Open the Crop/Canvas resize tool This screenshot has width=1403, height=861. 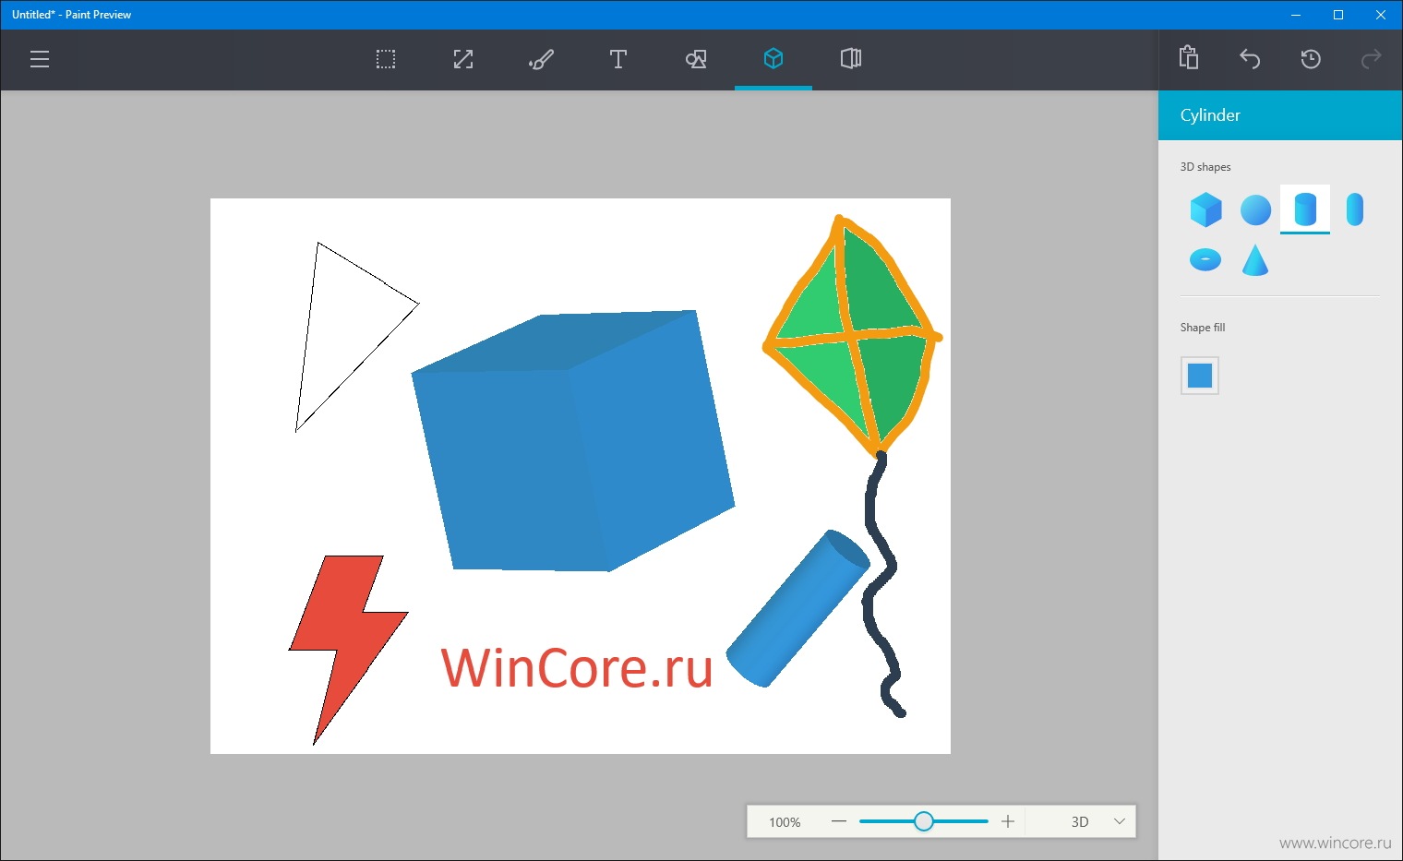coord(463,60)
